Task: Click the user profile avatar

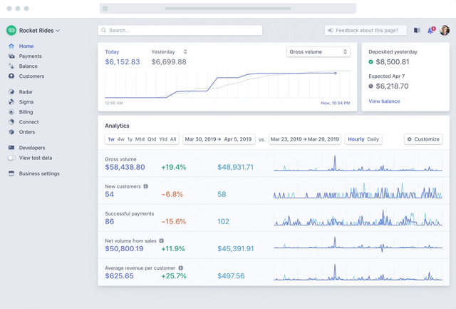Action: (445, 30)
